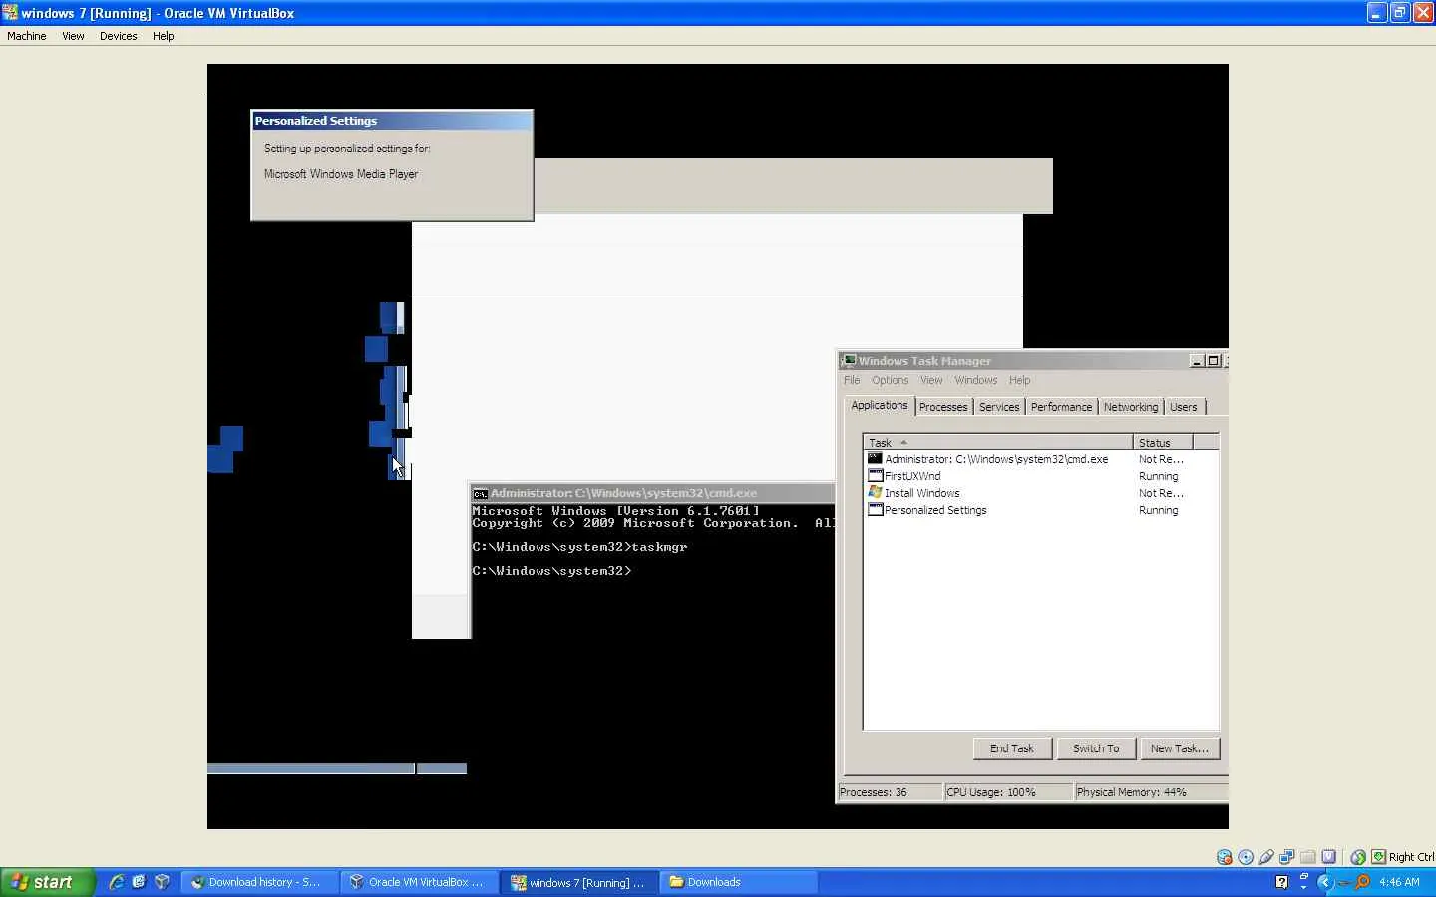This screenshot has height=897, width=1436.
Task: Open Downloads folder taskbar button
Action: pos(739,882)
